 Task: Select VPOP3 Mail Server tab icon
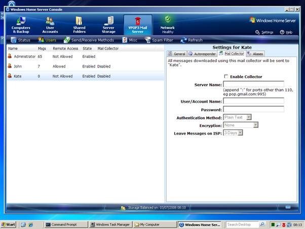click(138, 25)
